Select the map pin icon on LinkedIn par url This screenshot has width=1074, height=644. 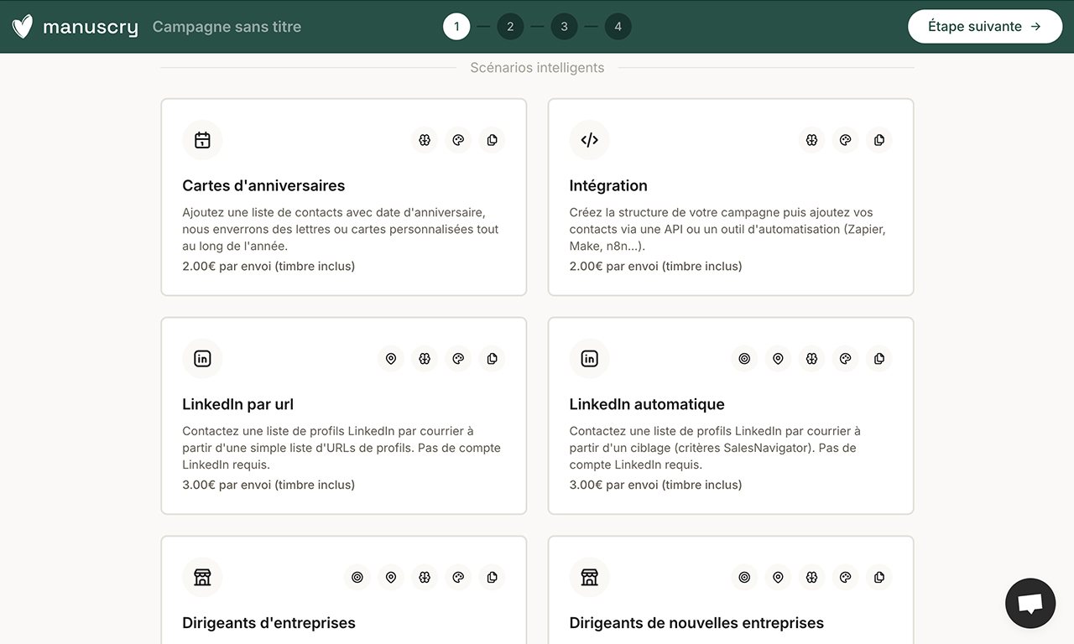pyautogui.click(x=390, y=358)
